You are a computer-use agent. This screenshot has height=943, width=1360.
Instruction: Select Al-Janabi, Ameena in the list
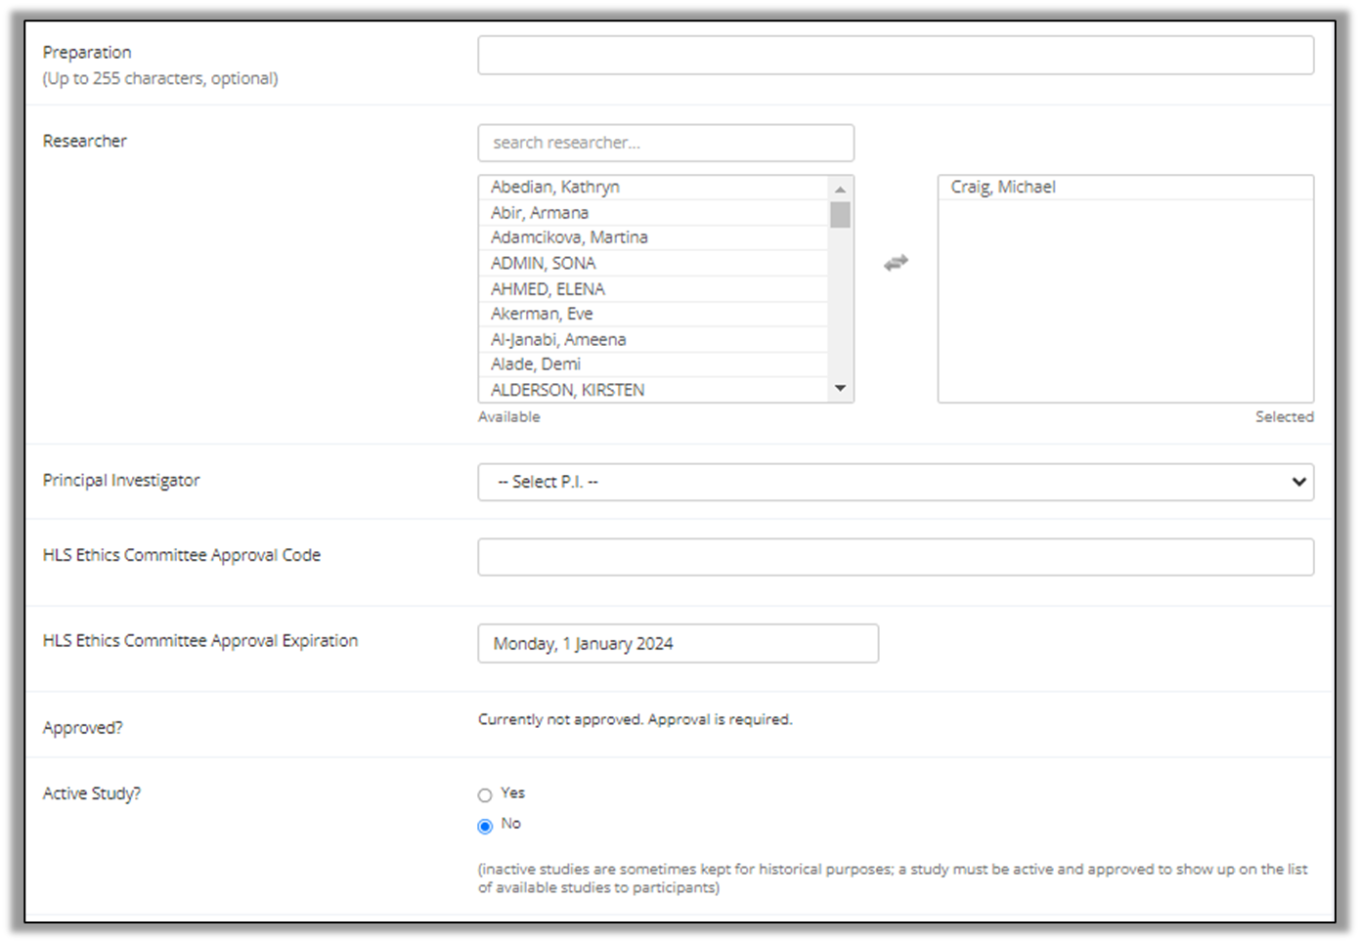tap(558, 339)
